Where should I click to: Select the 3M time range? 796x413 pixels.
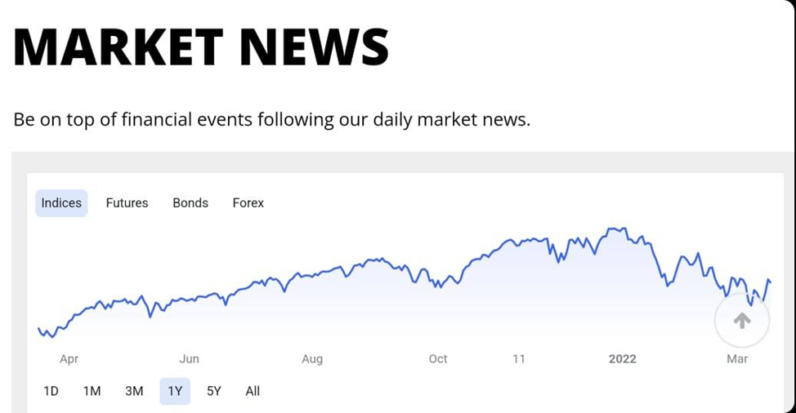pyautogui.click(x=134, y=391)
